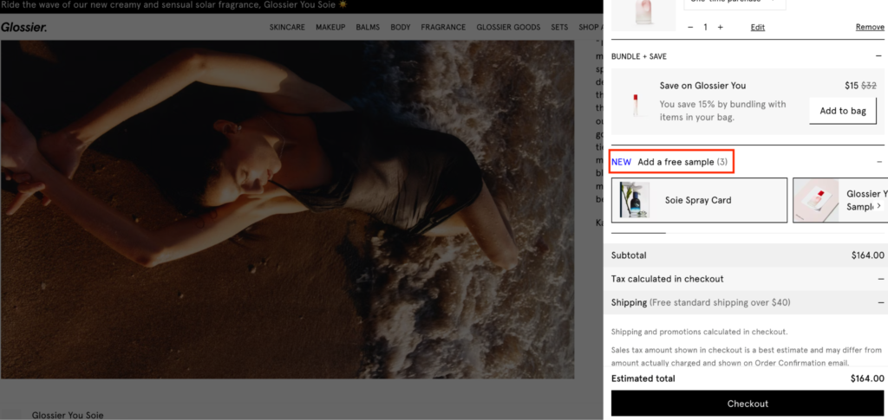The image size is (888, 420).
Task: Decrease item quantity with minus stepper
Action: click(690, 28)
